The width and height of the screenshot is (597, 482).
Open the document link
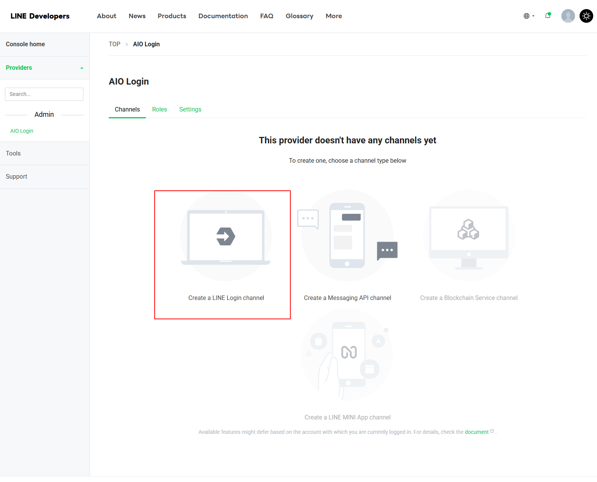(476, 432)
